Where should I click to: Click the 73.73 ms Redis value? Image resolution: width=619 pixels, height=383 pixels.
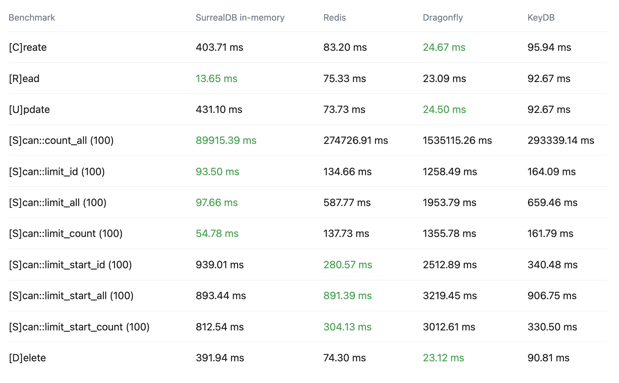pos(344,109)
